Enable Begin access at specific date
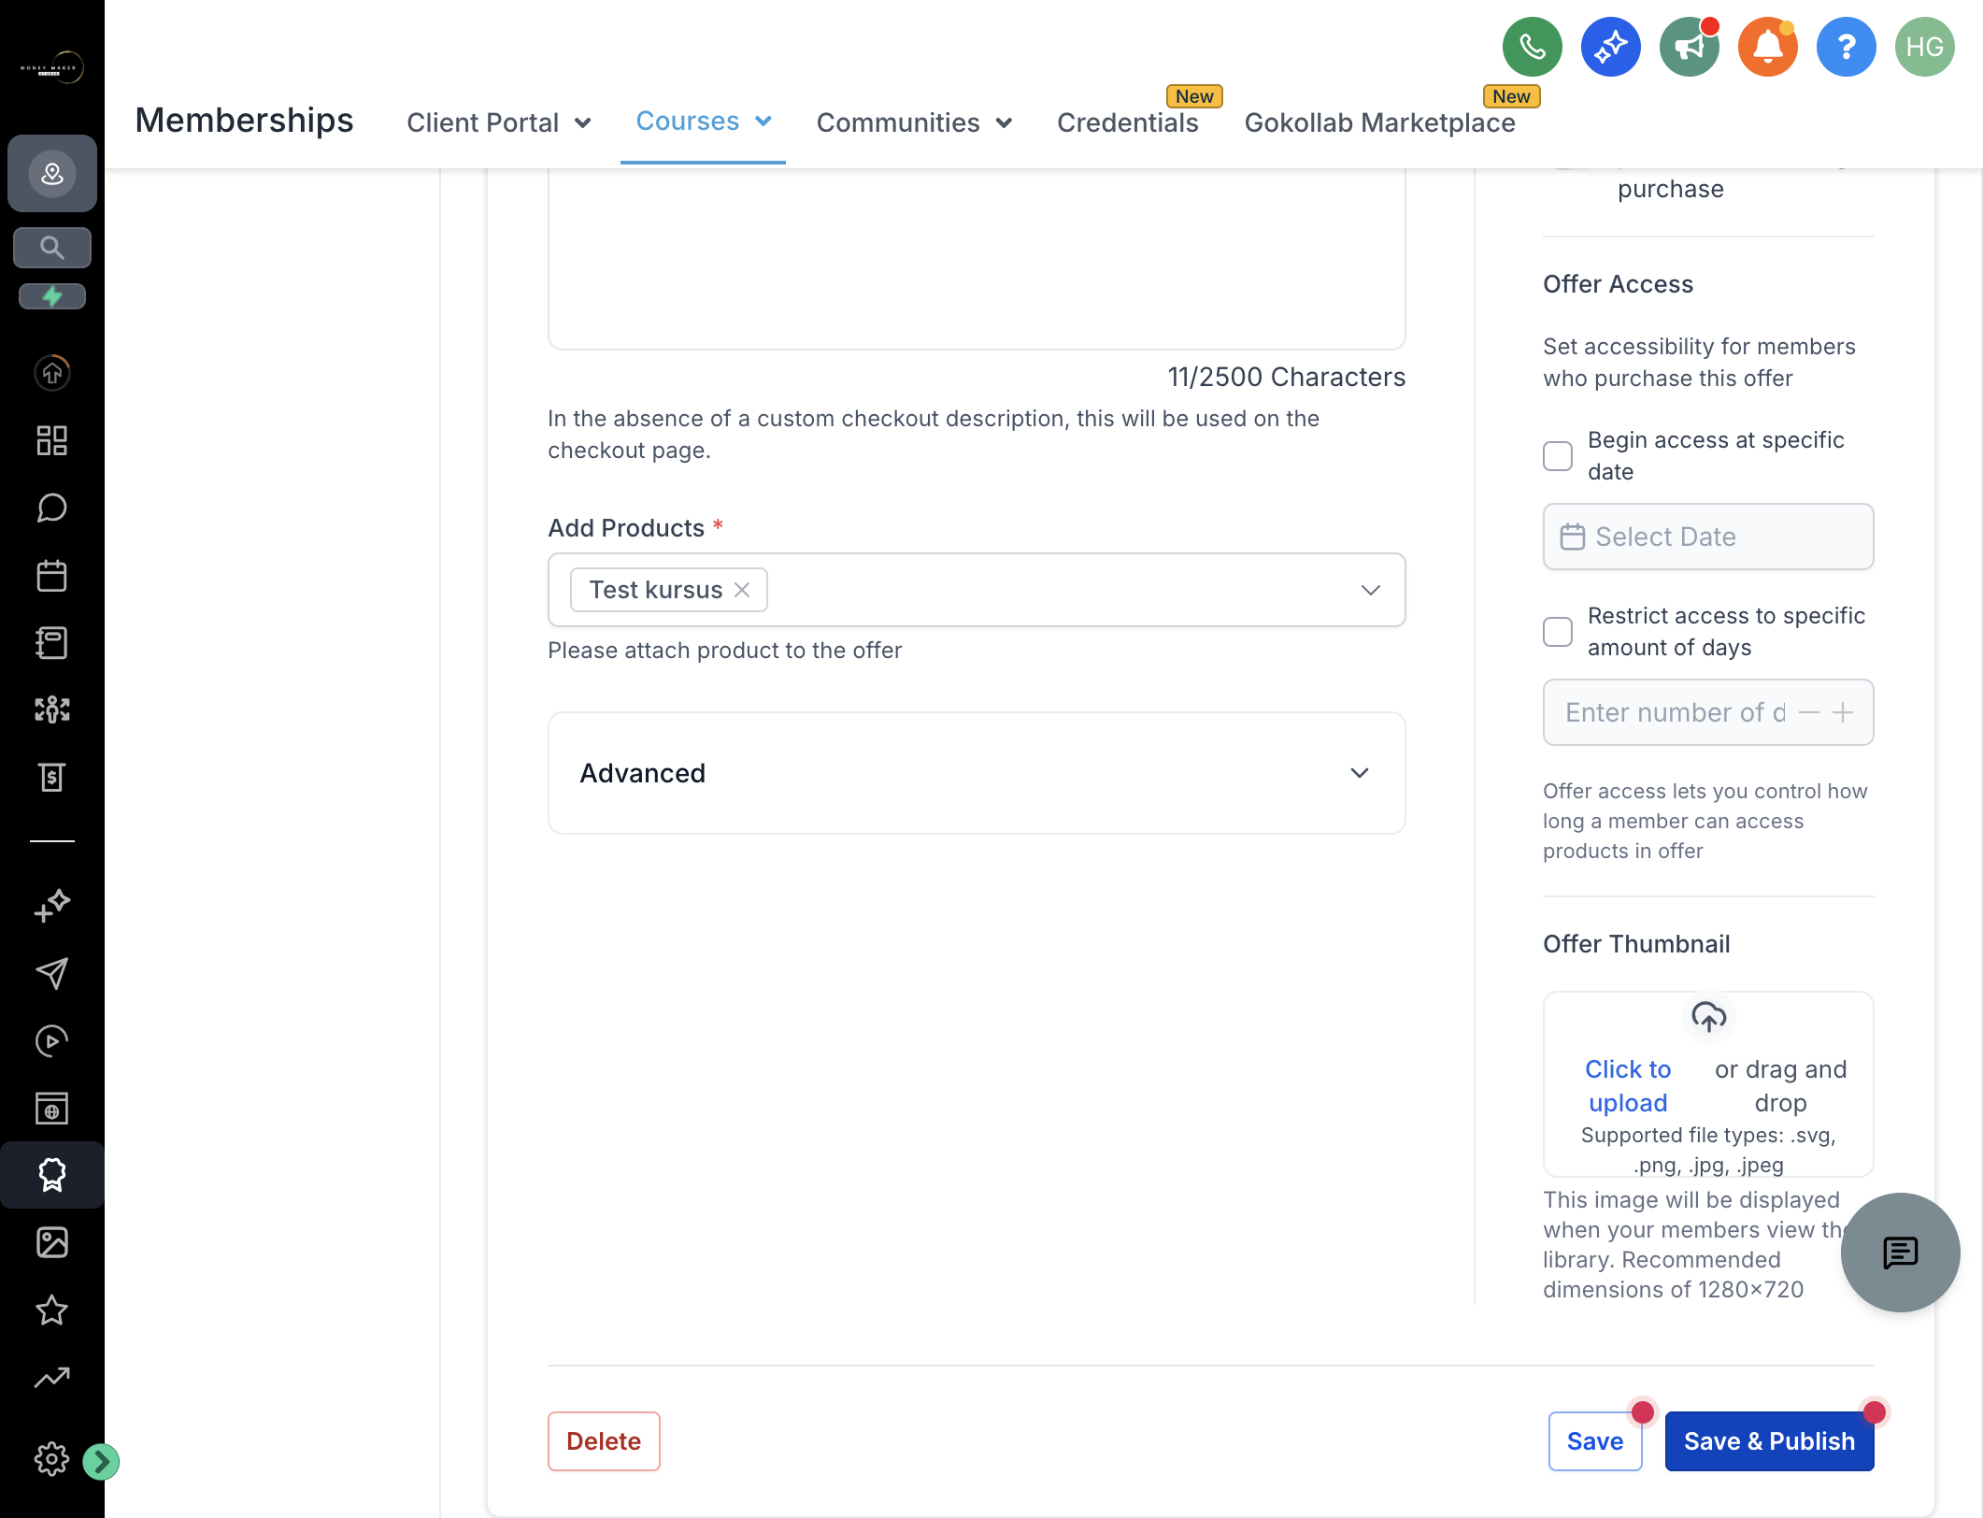This screenshot has height=1518, width=1983. [x=1558, y=456]
